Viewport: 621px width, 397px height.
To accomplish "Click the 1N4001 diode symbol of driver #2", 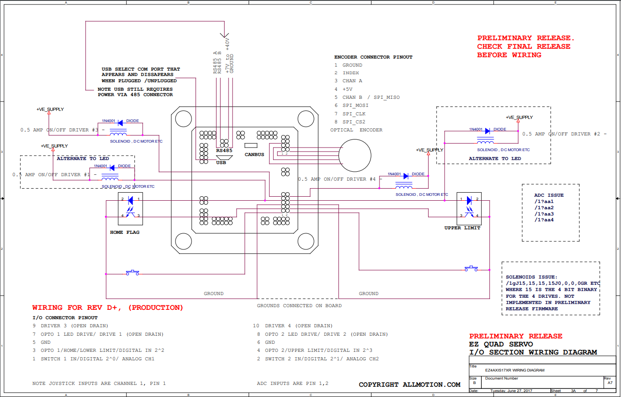I will [x=488, y=131].
